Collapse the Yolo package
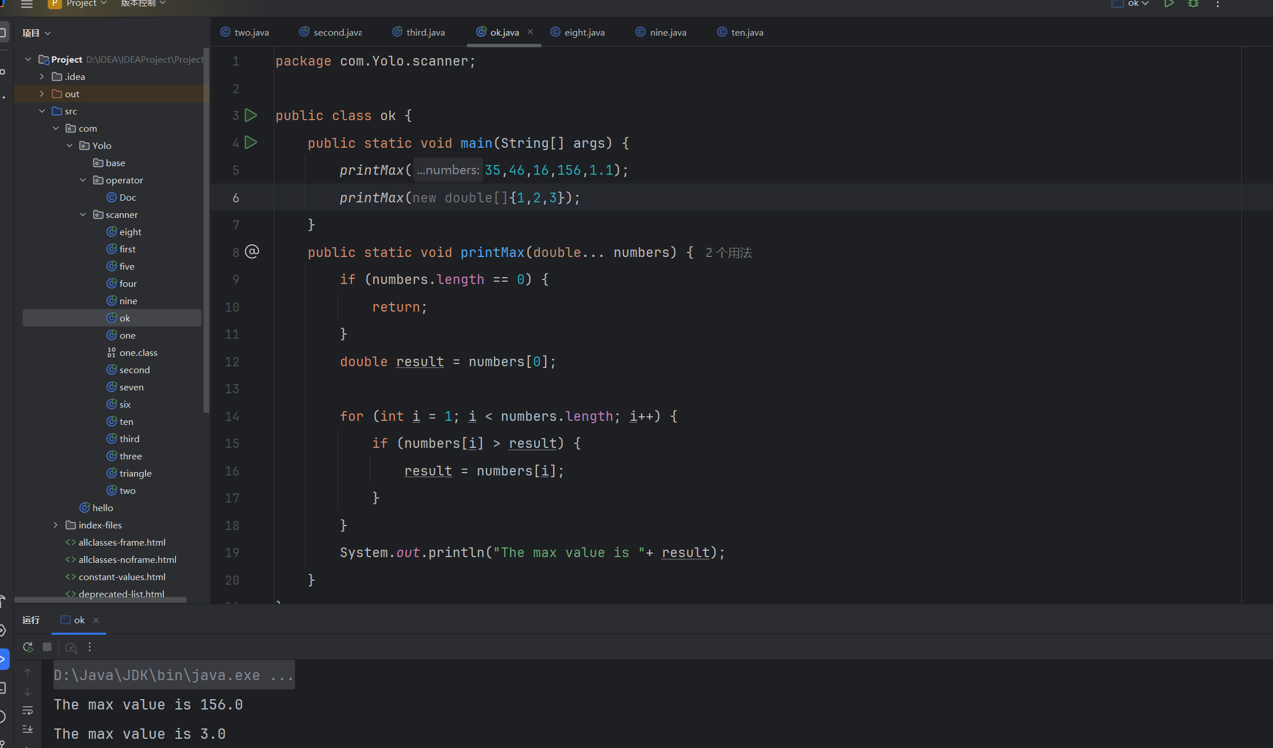The image size is (1273, 748). [x=69, y=145]
